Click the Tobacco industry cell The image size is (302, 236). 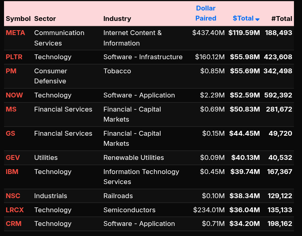click(x=117, y=71)
